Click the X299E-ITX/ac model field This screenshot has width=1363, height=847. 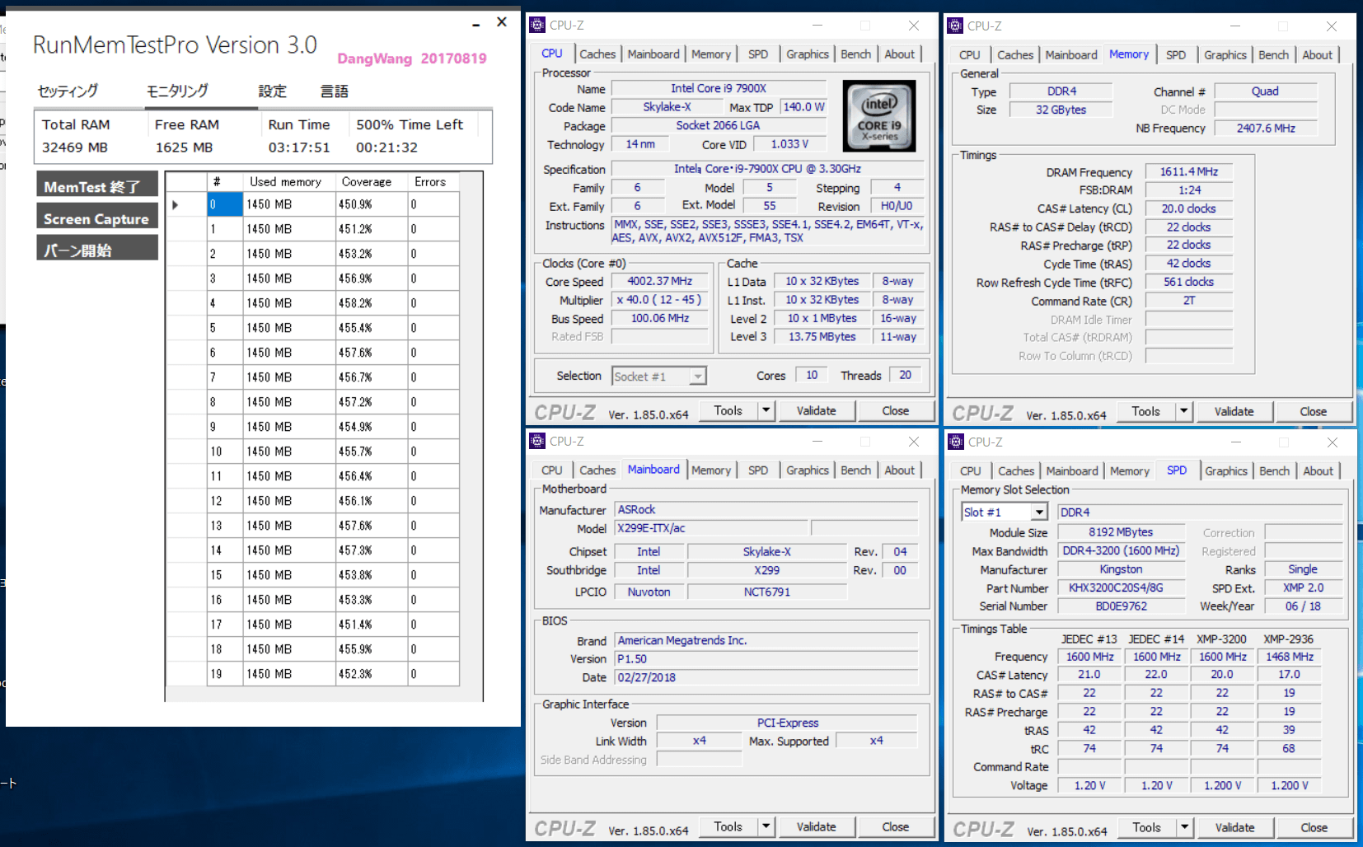tap(711, 528)
